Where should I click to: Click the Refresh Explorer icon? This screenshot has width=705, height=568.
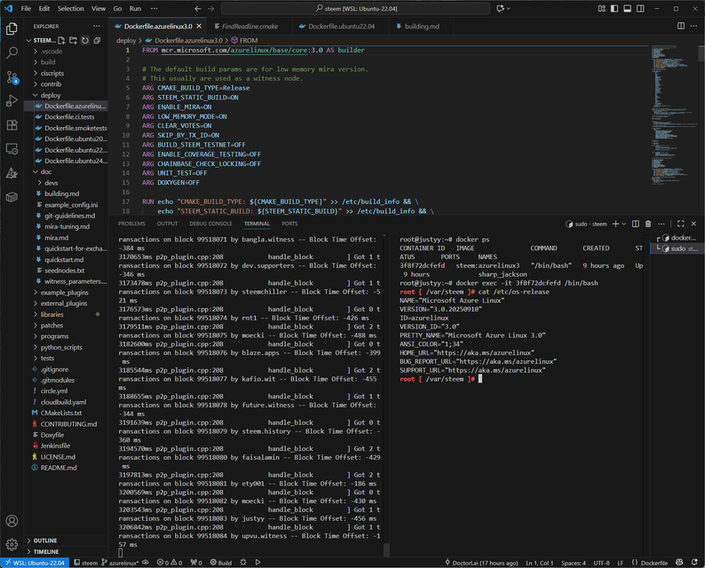tap(85, 41)
